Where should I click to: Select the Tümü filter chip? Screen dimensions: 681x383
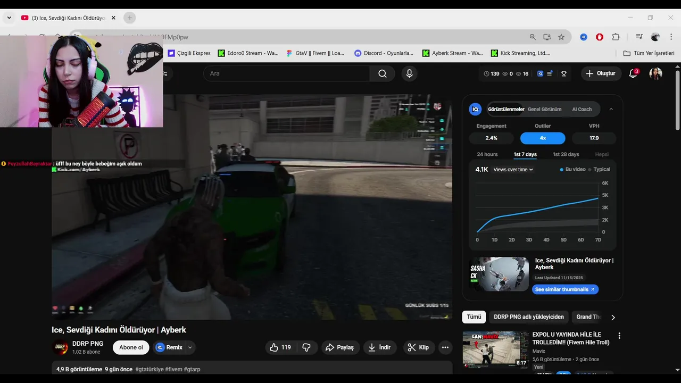pyautogui.click(x=474, y=317)
